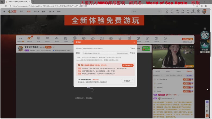Mute the small video ad speaker icon
The image size is (212, 119).
tap(154, 67)
